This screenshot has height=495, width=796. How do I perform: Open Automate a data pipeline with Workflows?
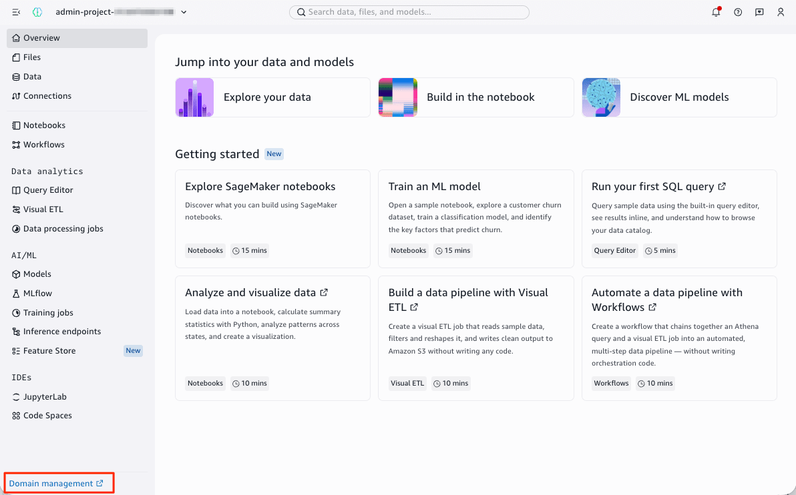pyautogui.click(x=679, y=338)
